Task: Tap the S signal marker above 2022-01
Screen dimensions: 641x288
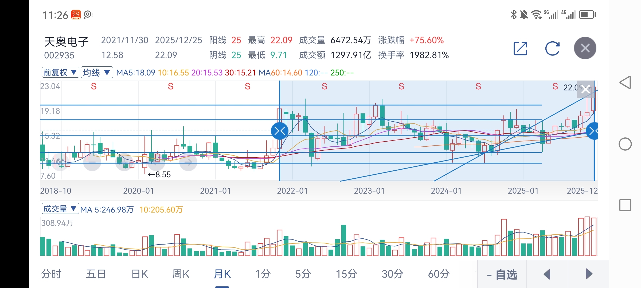Action: coord(324,86)
